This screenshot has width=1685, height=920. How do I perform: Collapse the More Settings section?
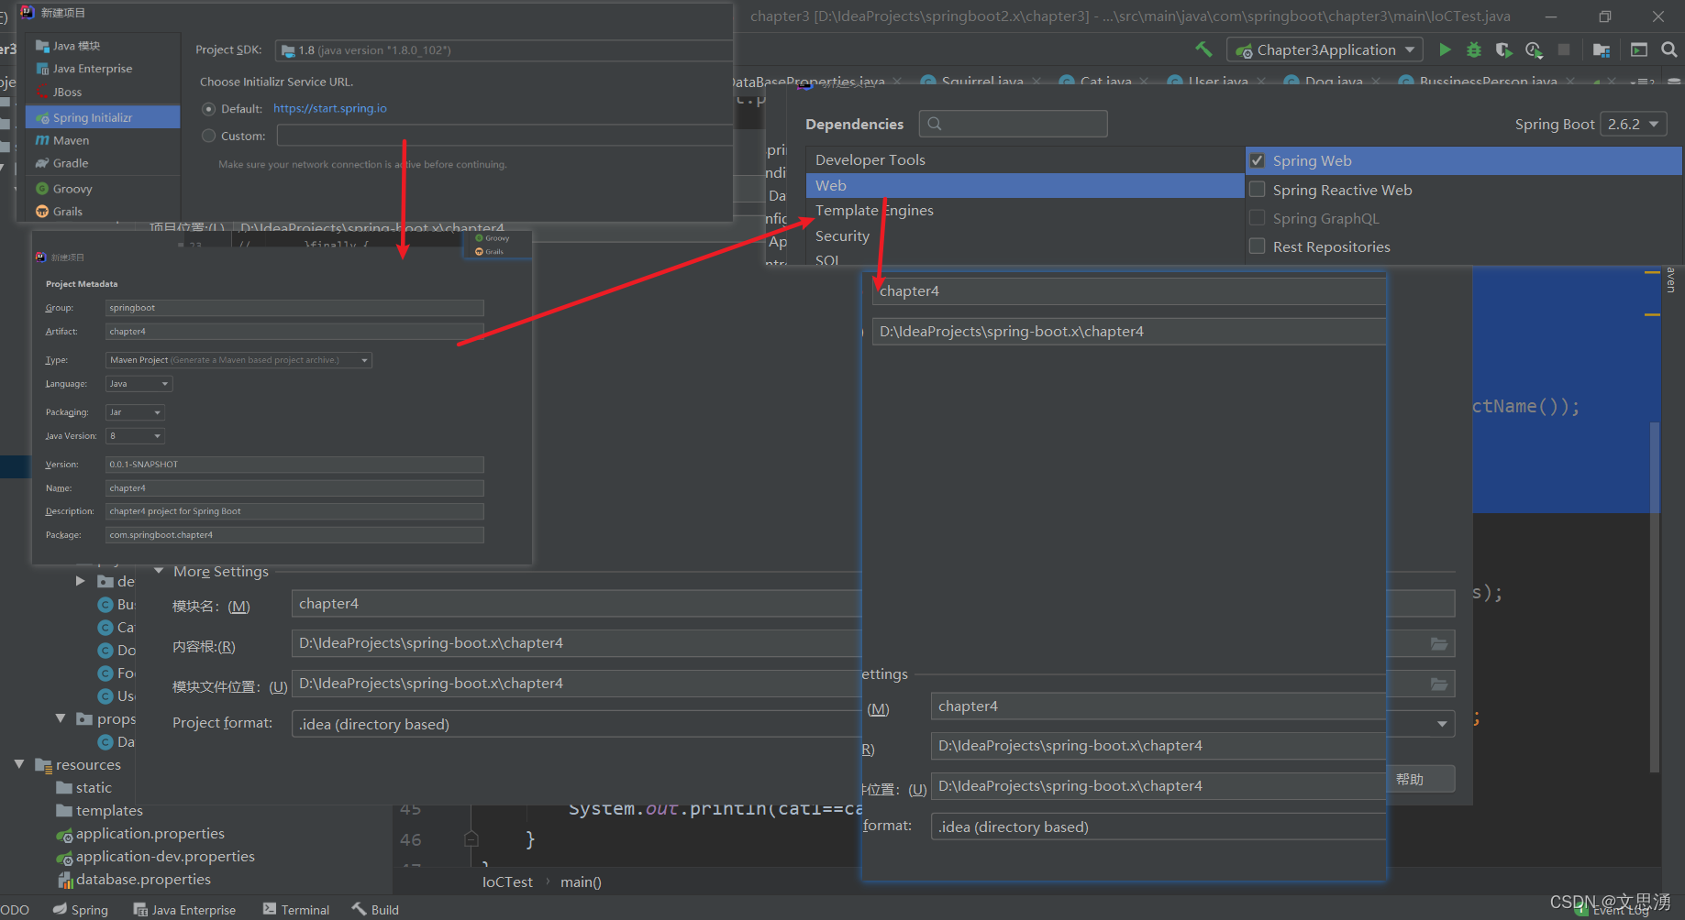click(159, 571)
